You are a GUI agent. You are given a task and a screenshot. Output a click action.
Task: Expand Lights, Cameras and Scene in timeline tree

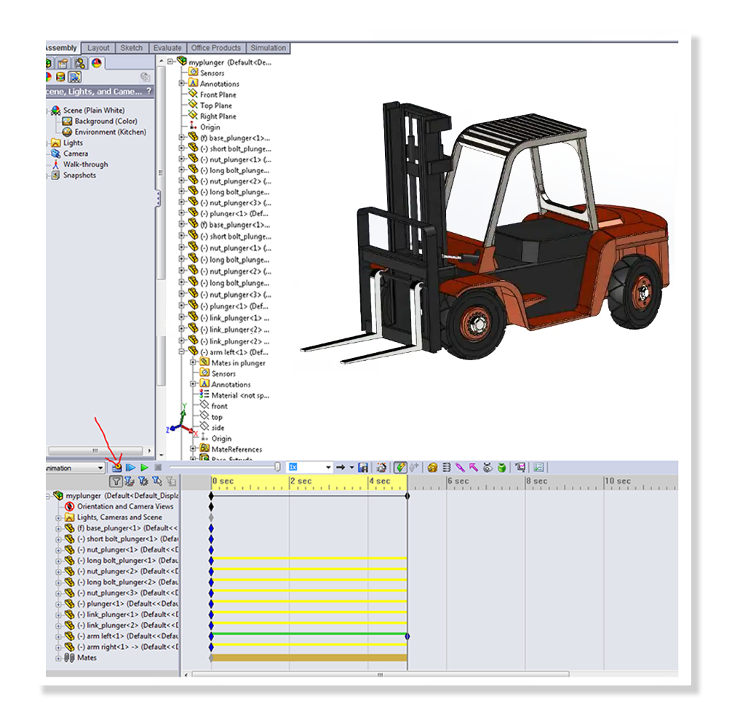click(x=58, y=517)
